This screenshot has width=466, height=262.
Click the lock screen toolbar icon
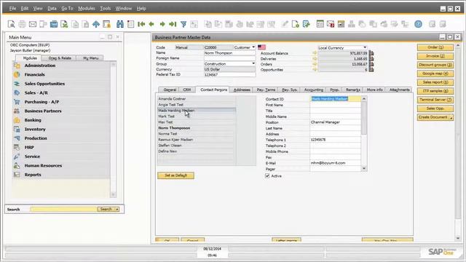pyautogui.click(x=107, y=24)
